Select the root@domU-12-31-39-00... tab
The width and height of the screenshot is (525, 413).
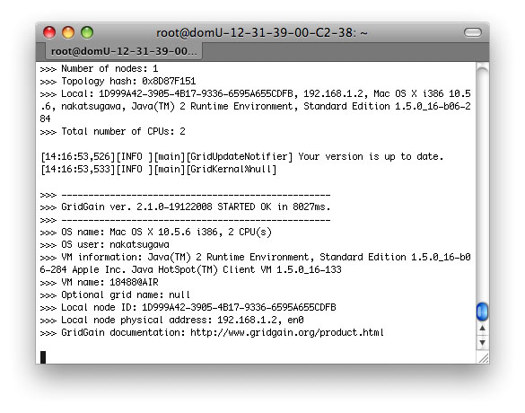coord(124,51)
